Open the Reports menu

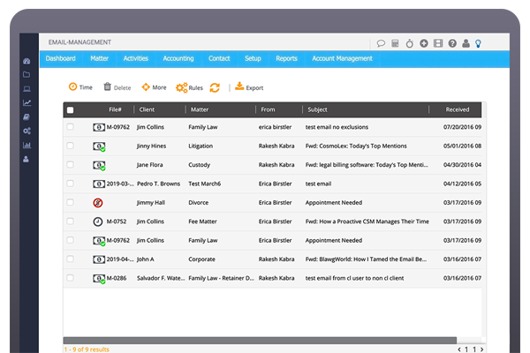point(286,58)
